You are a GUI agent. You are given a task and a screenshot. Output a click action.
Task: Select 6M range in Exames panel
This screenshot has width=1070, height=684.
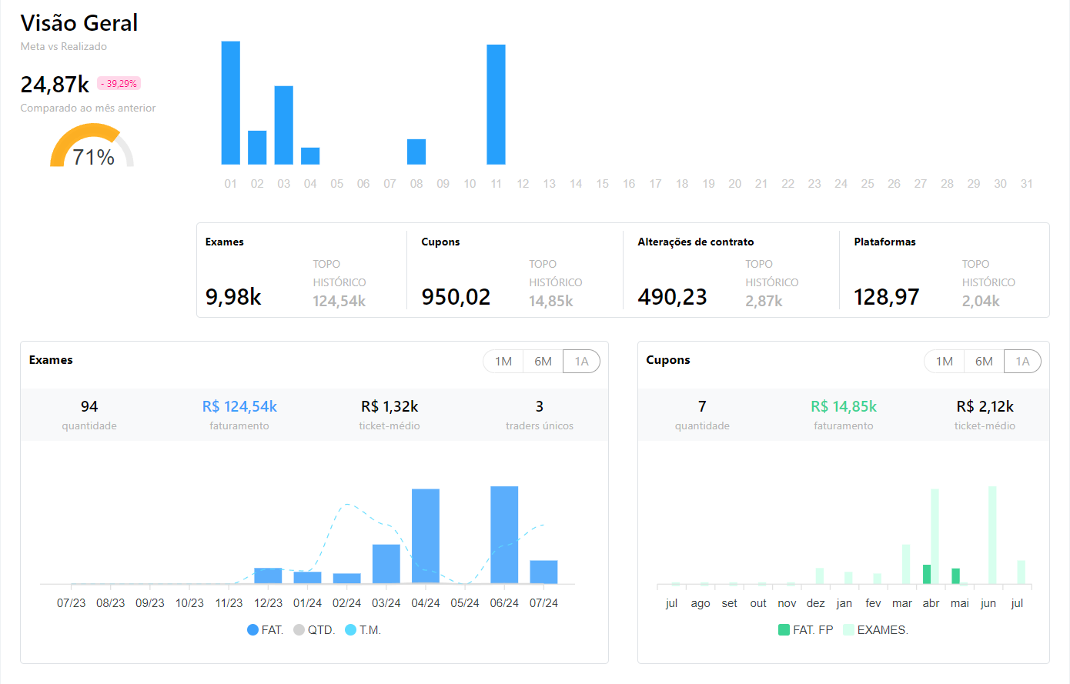[x=543, y=362]
